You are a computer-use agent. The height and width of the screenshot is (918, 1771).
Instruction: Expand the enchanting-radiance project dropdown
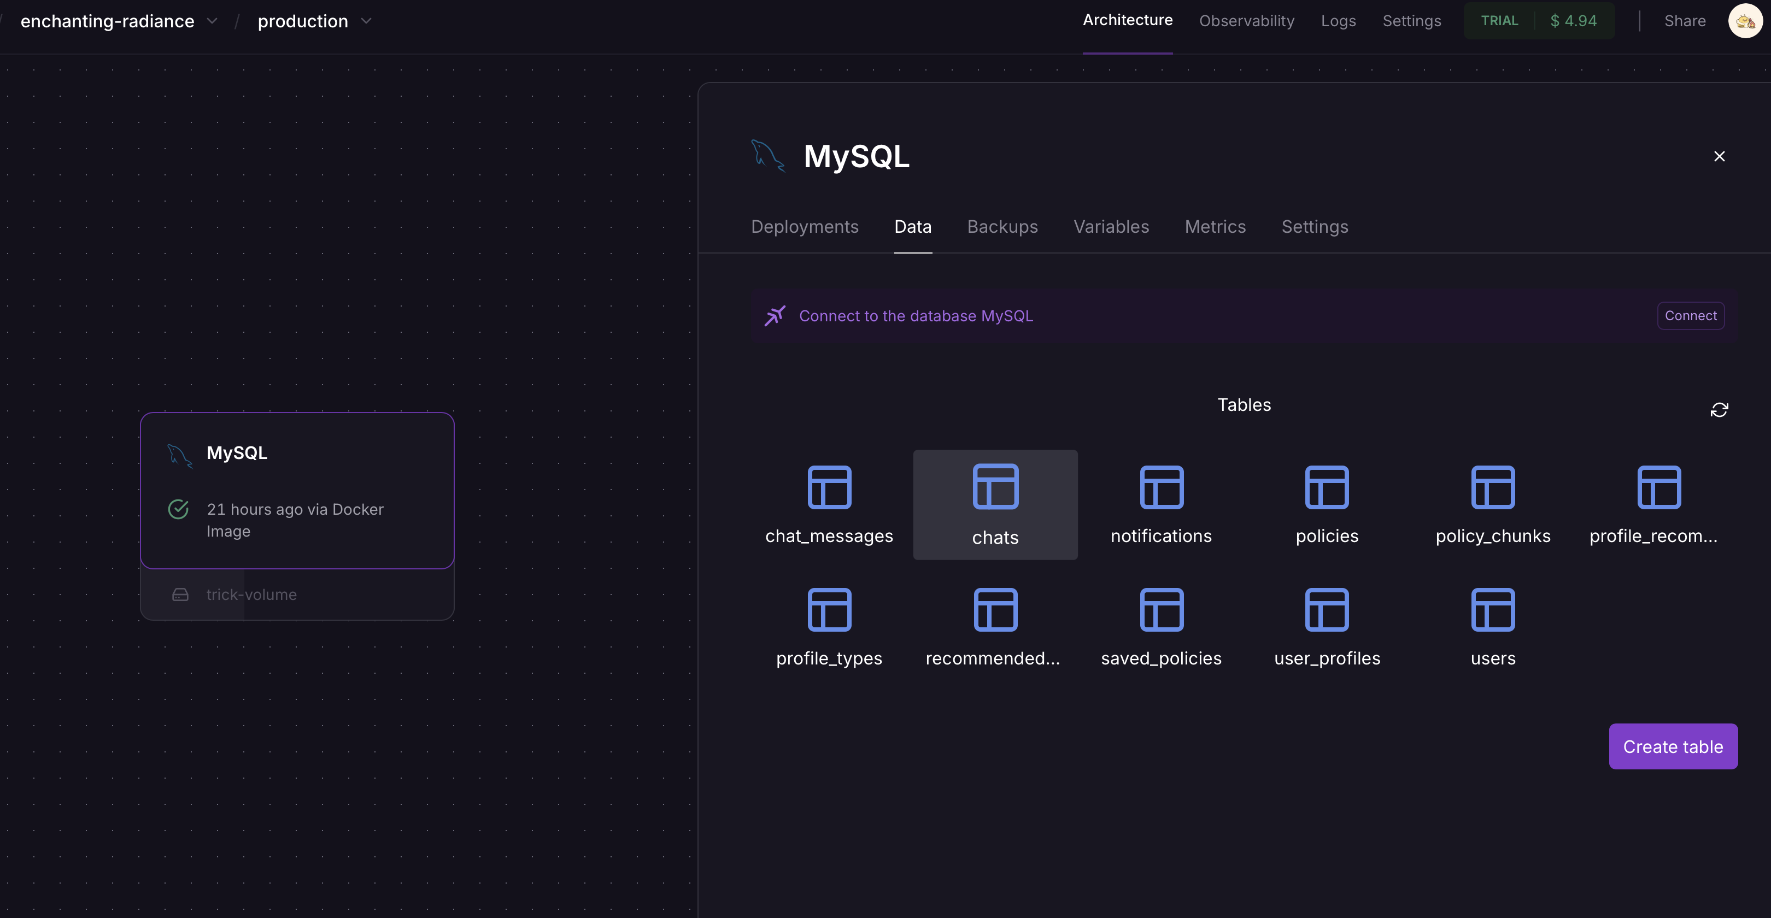[x=213, y=21]
